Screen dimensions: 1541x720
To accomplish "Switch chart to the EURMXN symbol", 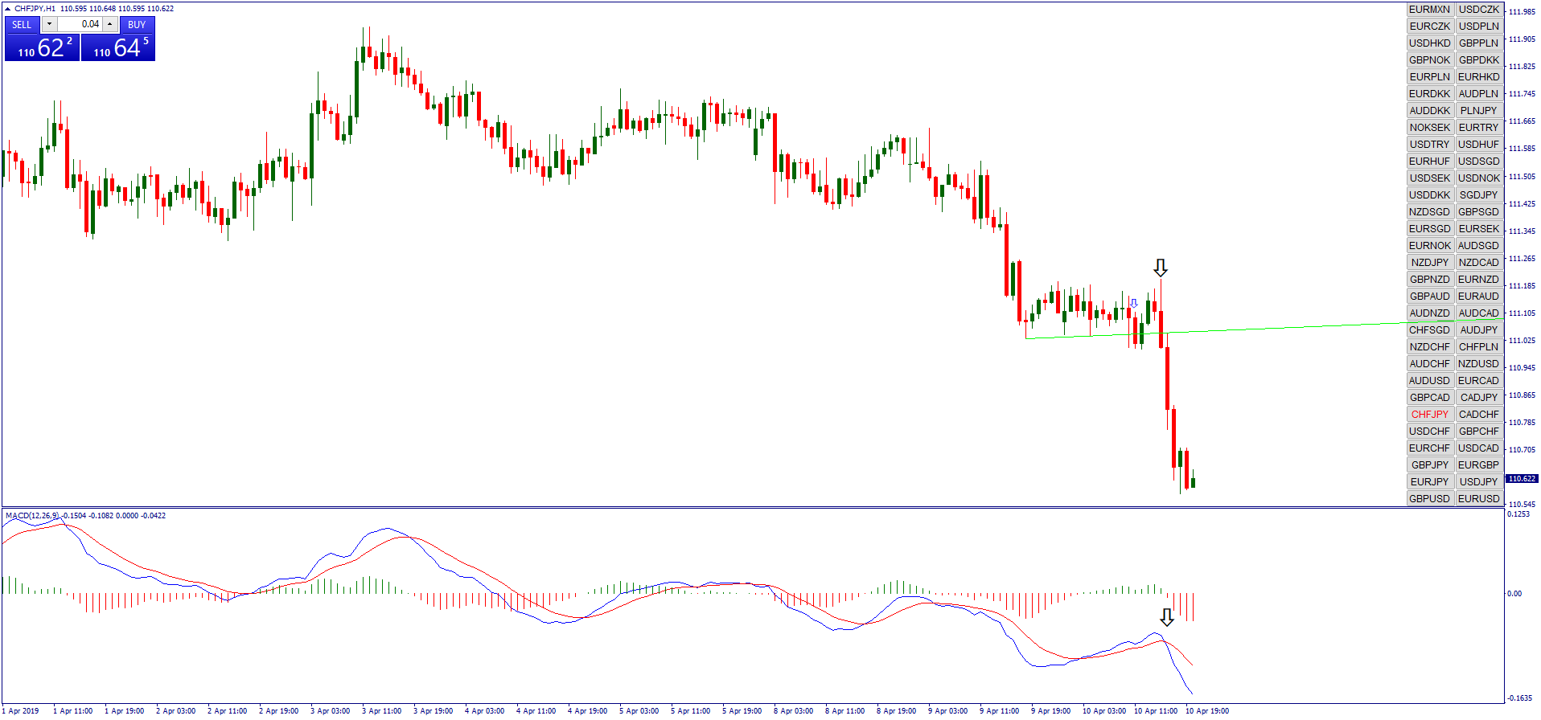I will [x=1429, y=10].
